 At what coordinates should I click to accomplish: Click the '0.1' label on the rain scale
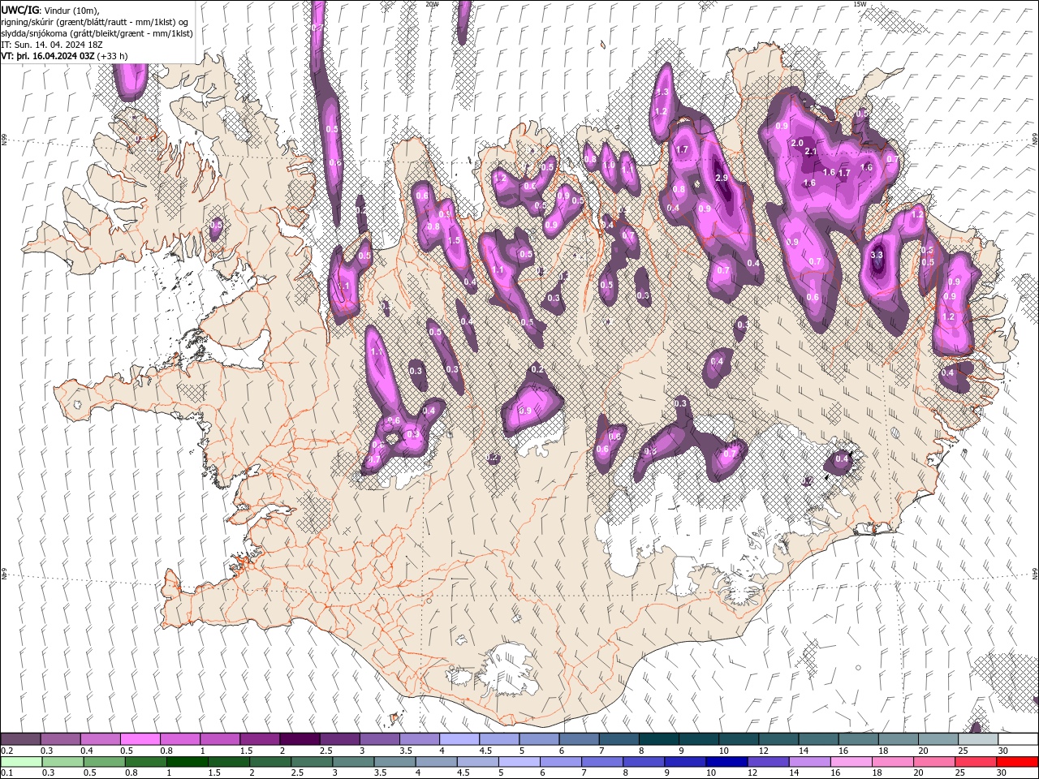pyautogui.click(x=6, y=773)
